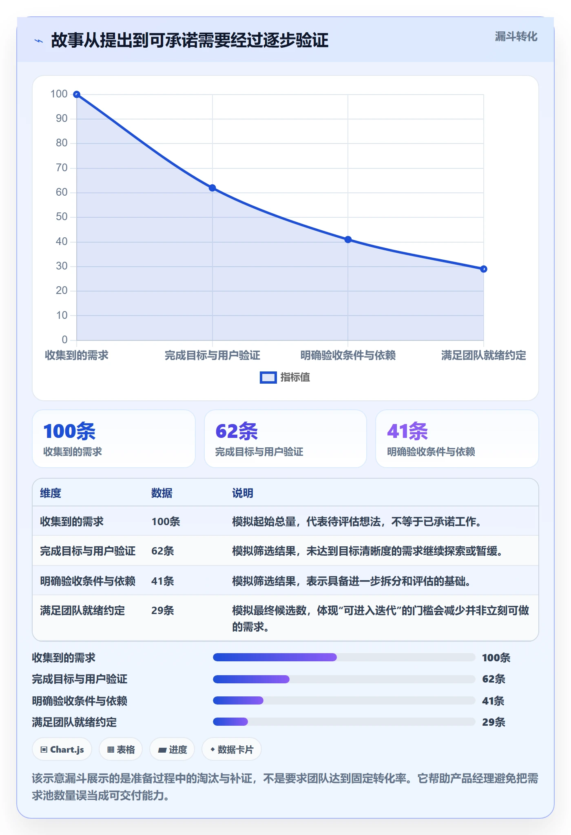Click the grid icon in 表格 chip
The height and width of the screenshot is (835, 571).
(111, 750)
